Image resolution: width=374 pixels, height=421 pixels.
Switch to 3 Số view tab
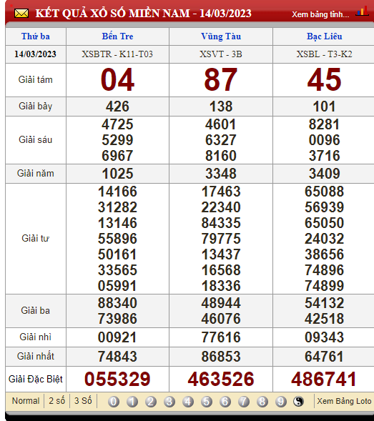(x=83, y=401)
